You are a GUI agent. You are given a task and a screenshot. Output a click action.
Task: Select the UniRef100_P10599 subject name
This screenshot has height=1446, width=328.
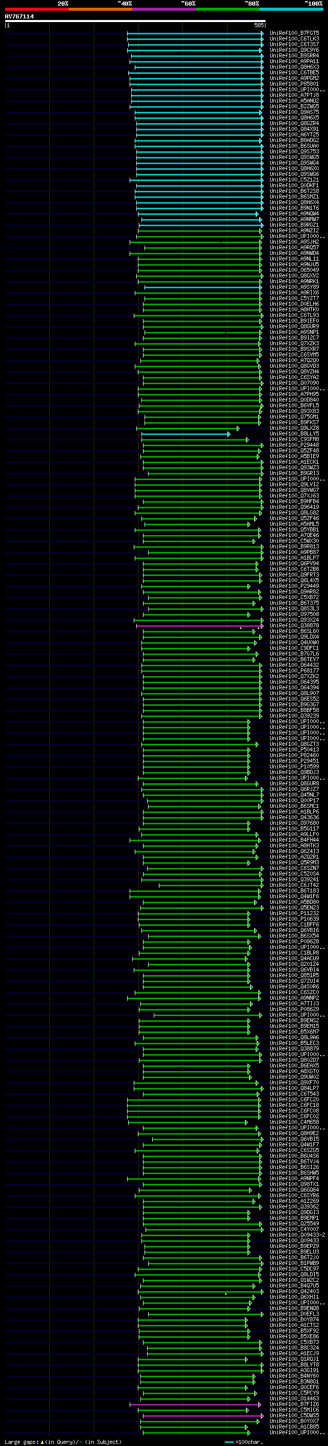click(x=294, y=767)
